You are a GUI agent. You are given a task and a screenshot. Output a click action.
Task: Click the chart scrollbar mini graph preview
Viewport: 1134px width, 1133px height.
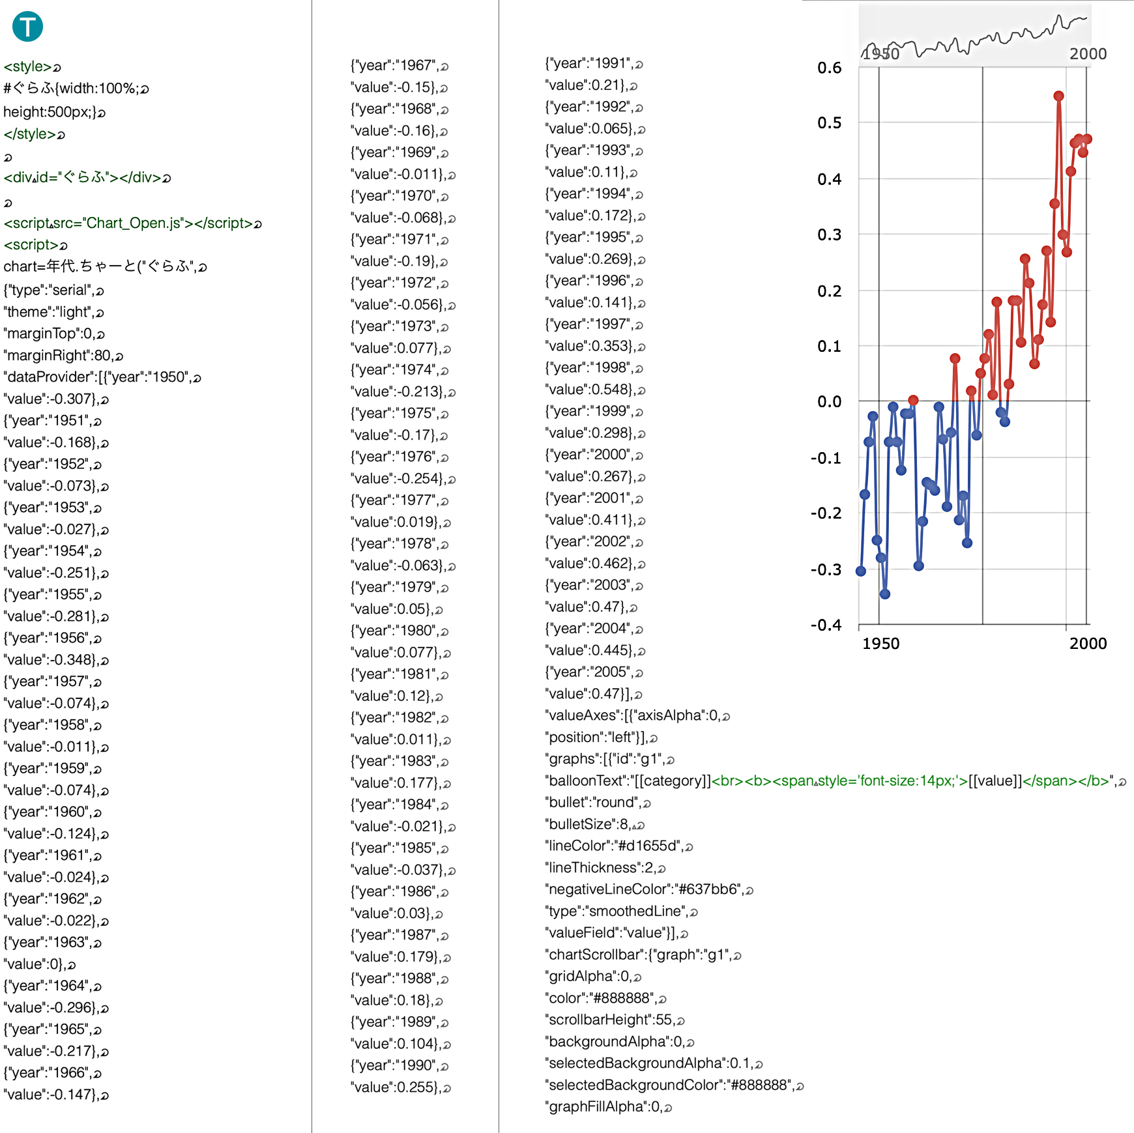(x=974, y=35)
